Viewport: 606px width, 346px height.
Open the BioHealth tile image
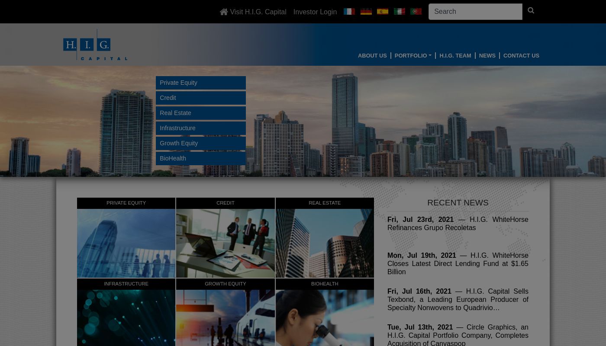[x=325, y=318]
